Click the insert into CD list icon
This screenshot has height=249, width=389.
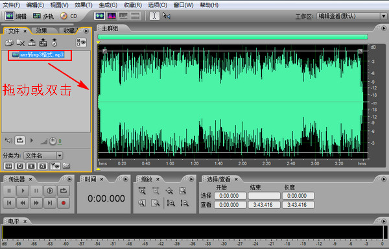coord(54,43)
